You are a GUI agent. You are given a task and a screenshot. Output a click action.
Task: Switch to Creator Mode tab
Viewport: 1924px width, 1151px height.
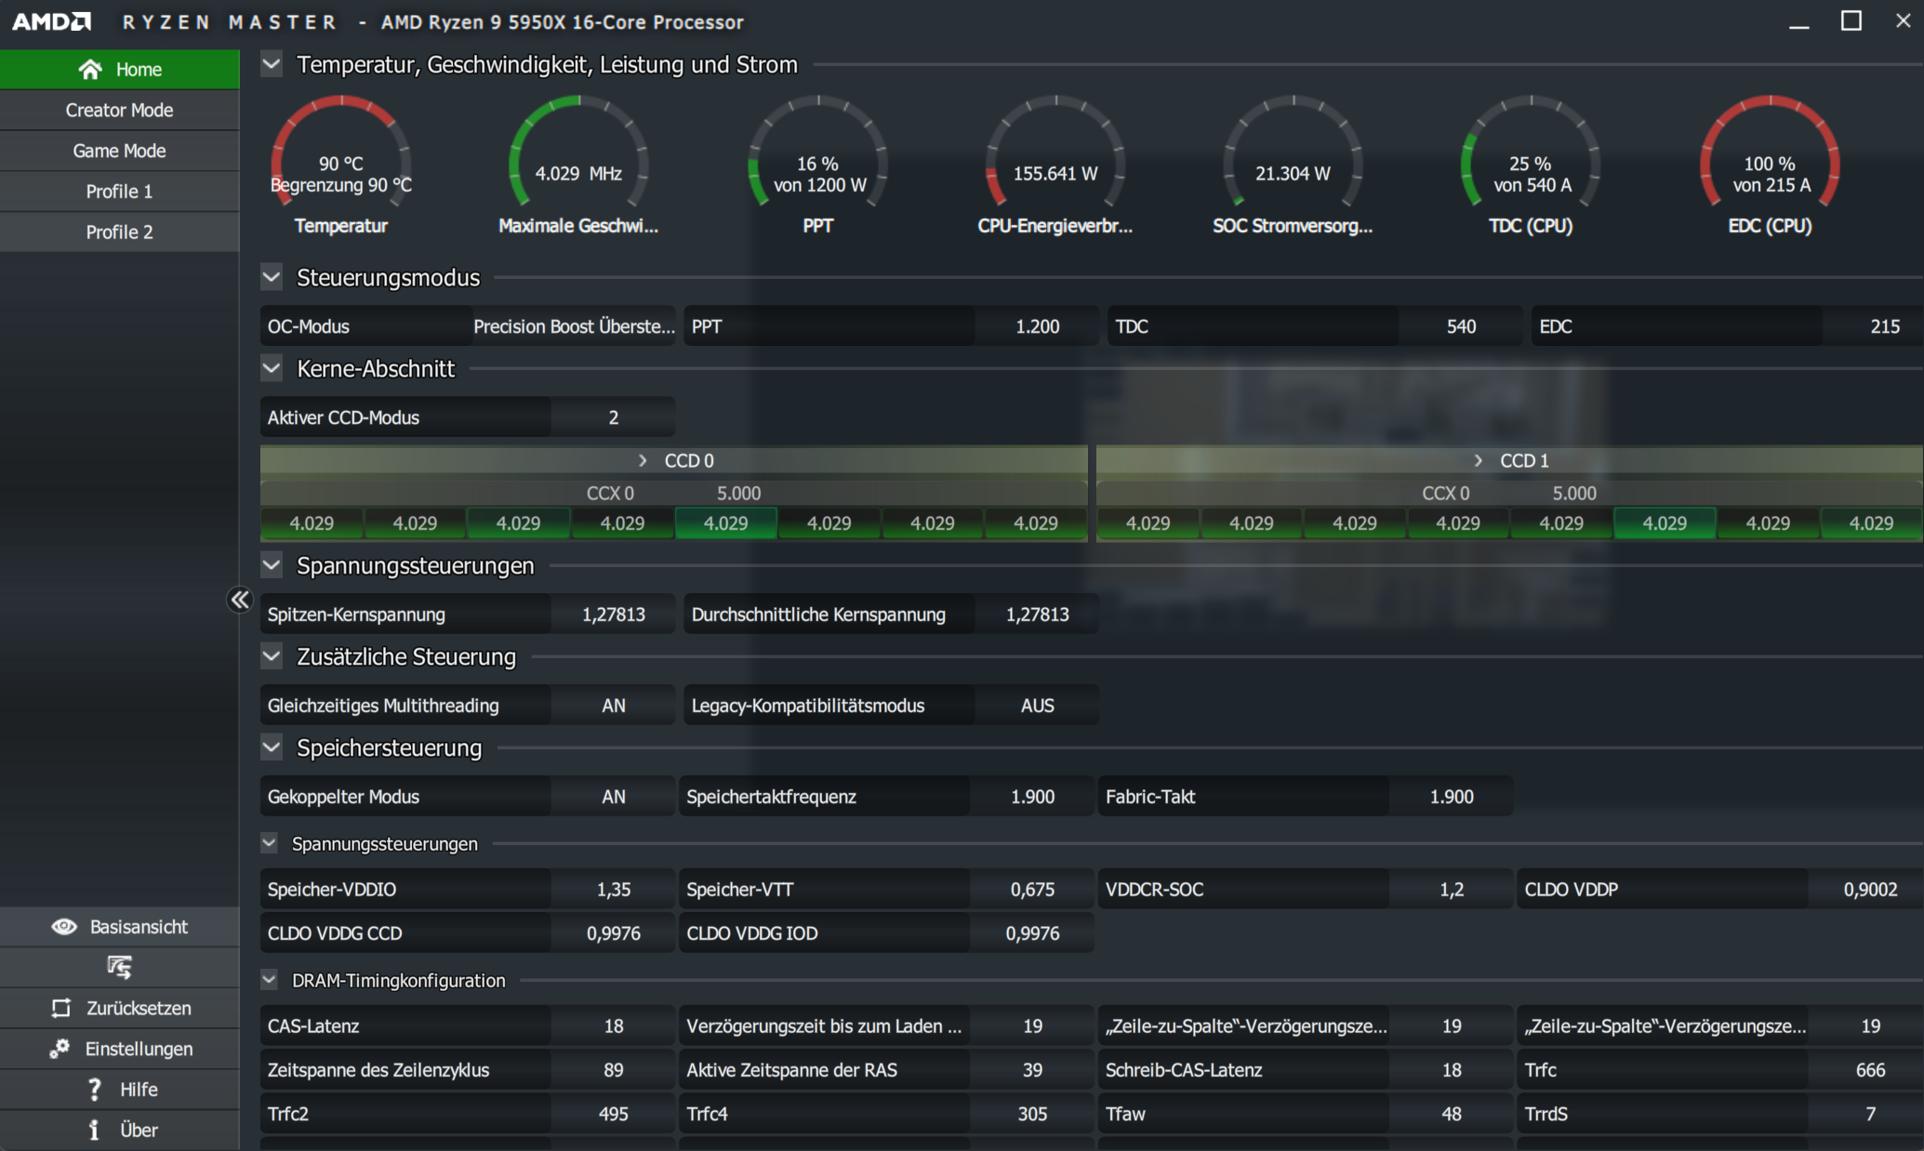(119, 110)
